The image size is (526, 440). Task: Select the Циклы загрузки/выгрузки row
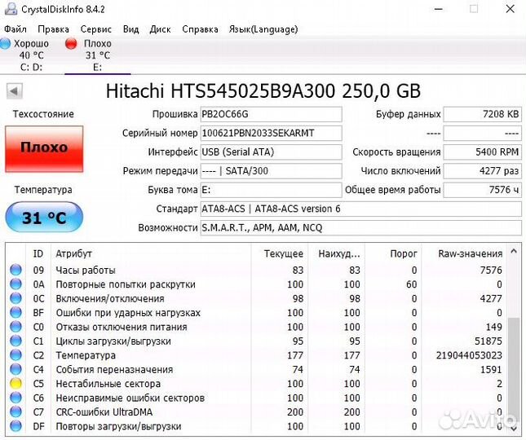point(256,341)
